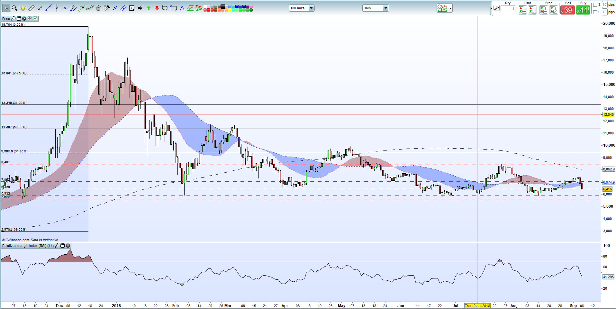Select the parallel channel lines tool

[73, 8]
